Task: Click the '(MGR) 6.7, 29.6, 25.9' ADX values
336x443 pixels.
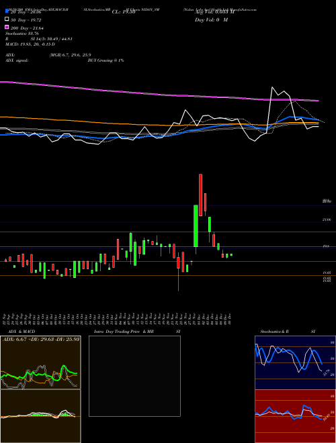Action: (70, 55)
